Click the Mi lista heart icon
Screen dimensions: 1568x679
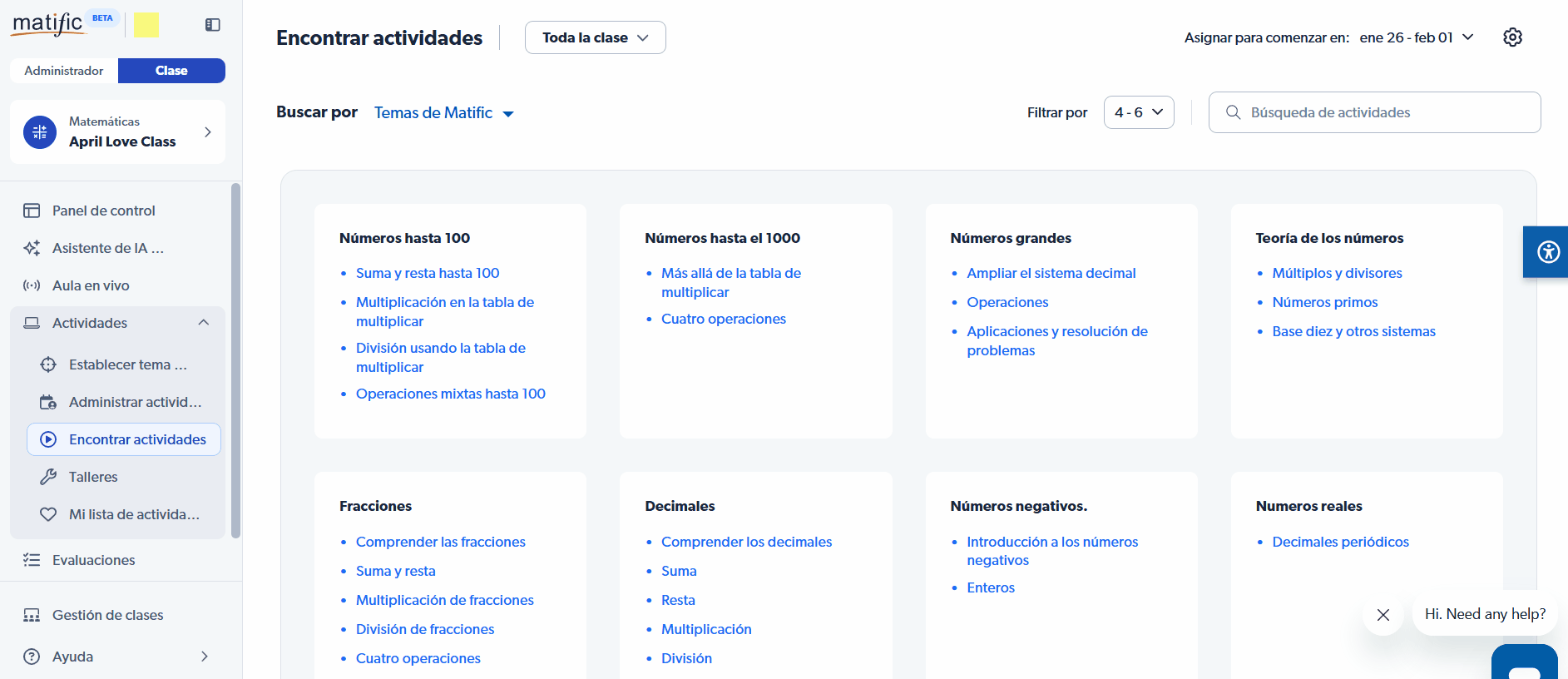48,514
